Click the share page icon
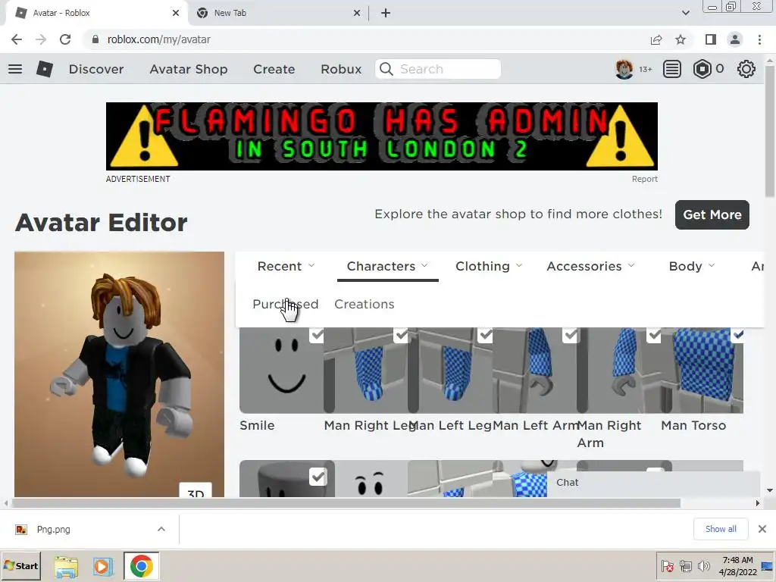The height and width of the screenshot is (582, 776). (656, 39)
